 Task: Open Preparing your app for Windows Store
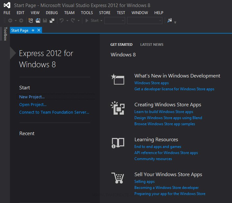click(170, 193)
